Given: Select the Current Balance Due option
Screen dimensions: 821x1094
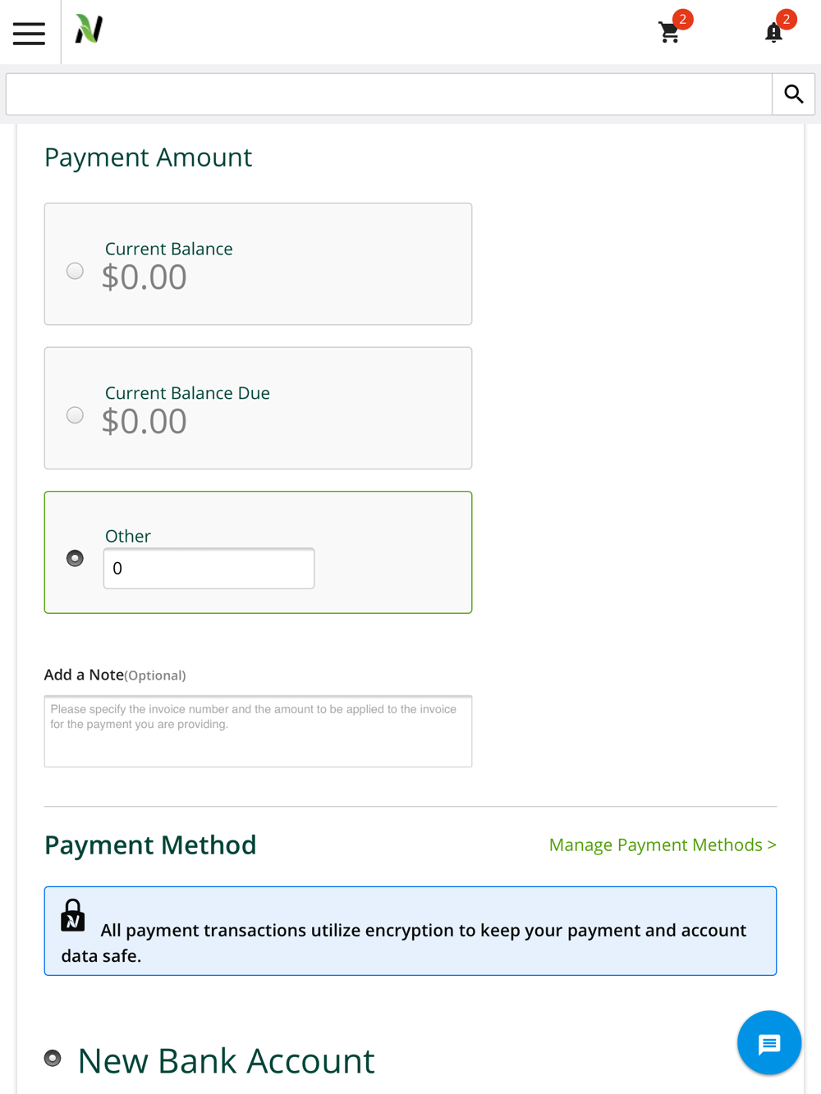Looking at the screenshot, I should 75,415.
